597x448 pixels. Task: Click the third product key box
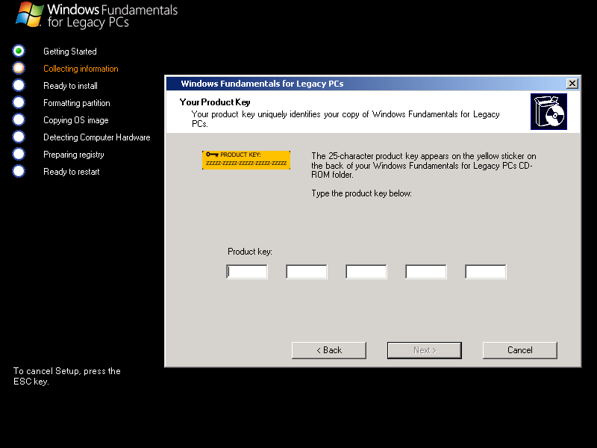point(366,272)
